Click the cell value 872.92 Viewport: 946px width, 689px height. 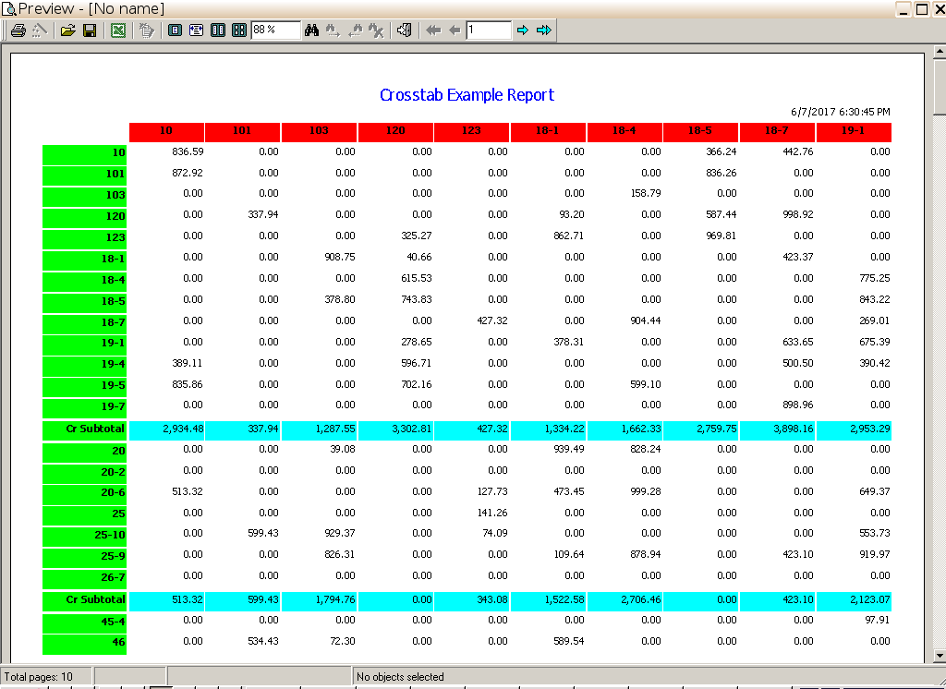tap(187, 173)
